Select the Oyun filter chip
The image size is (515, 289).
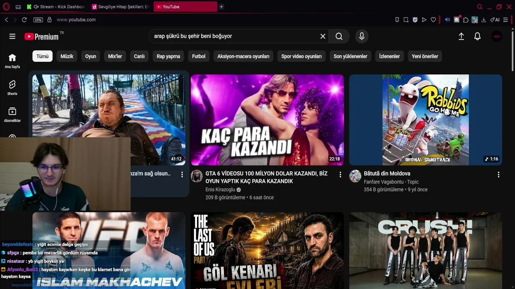[91, 56]
